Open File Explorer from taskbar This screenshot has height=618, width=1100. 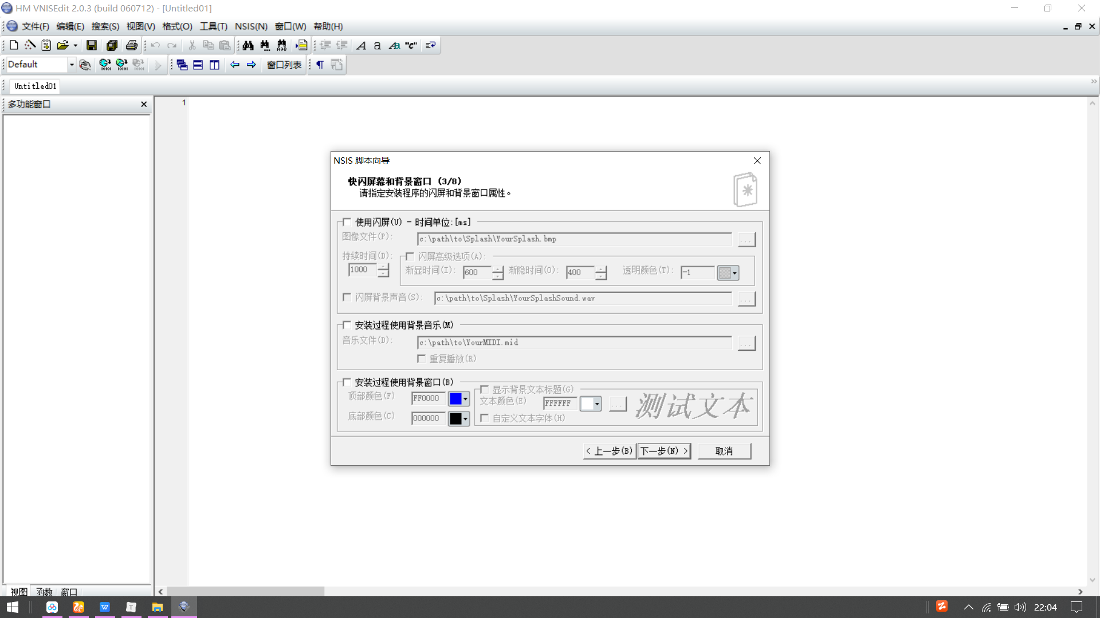[x=158, y=607]
